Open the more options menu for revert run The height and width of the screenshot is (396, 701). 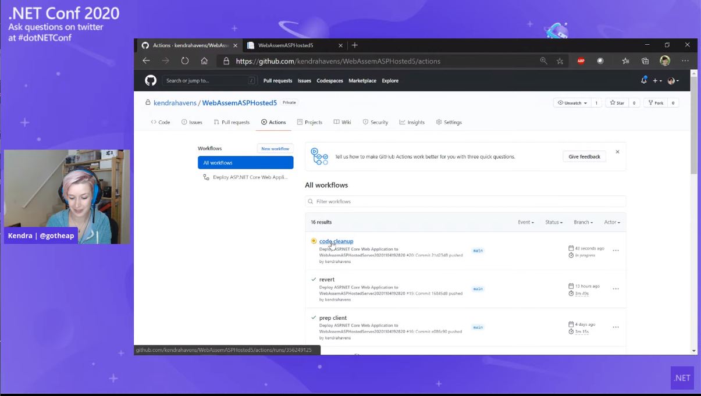pos(615,289)
